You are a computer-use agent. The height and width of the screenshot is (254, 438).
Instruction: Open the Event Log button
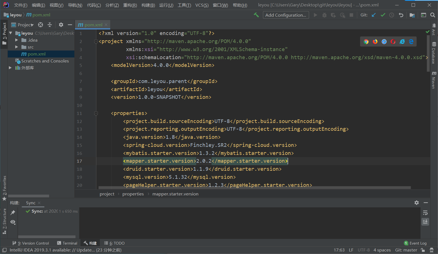pos(415,243)
